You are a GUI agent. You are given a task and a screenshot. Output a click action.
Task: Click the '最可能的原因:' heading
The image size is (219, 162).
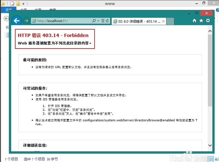coord(35,60)
